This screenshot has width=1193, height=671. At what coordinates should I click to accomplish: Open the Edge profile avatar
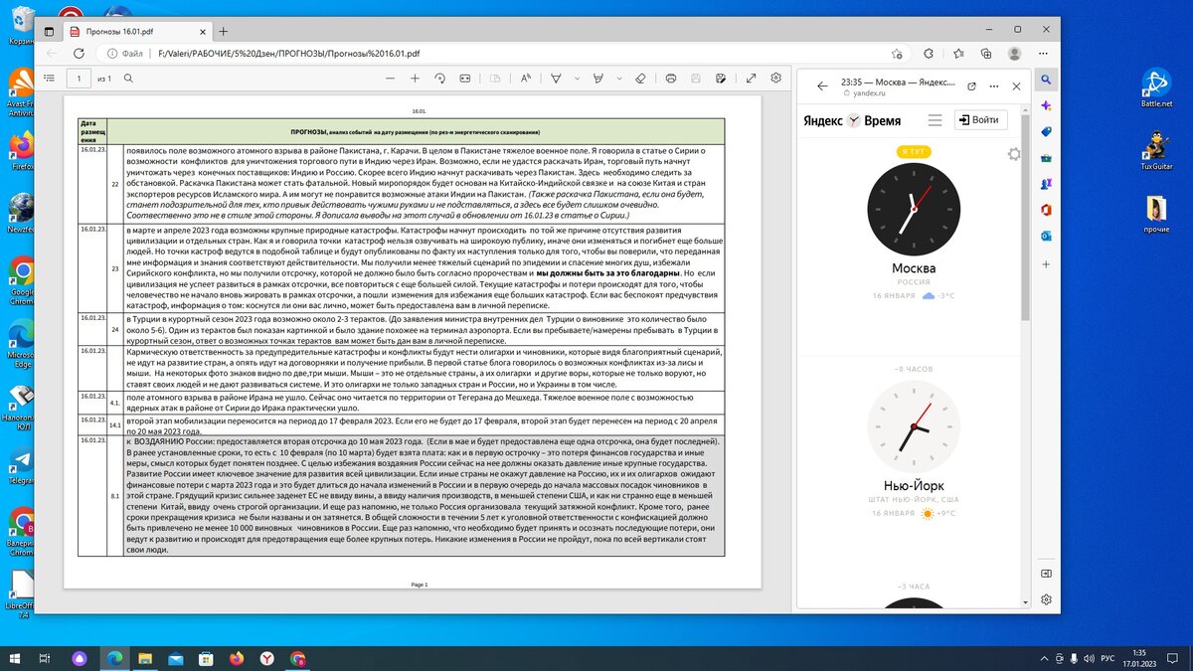[1014, 54]
